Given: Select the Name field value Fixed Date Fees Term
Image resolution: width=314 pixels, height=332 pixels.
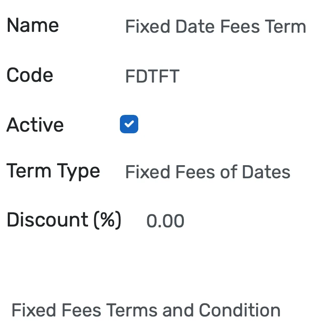Looking at the screenshot, I should (x=216, y=26).
